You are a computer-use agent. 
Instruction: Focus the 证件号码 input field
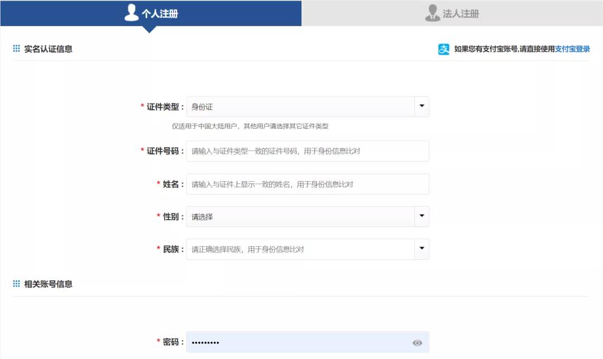click(307, 151)
